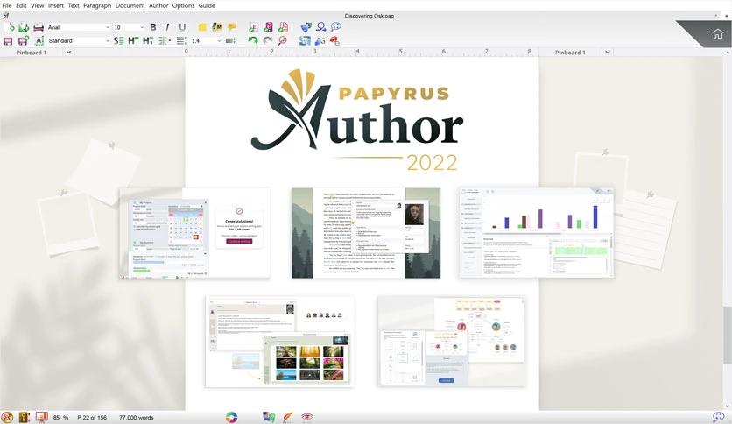
Task: Click the search magnifier icon in toolbar
Action: pos(283,40)
